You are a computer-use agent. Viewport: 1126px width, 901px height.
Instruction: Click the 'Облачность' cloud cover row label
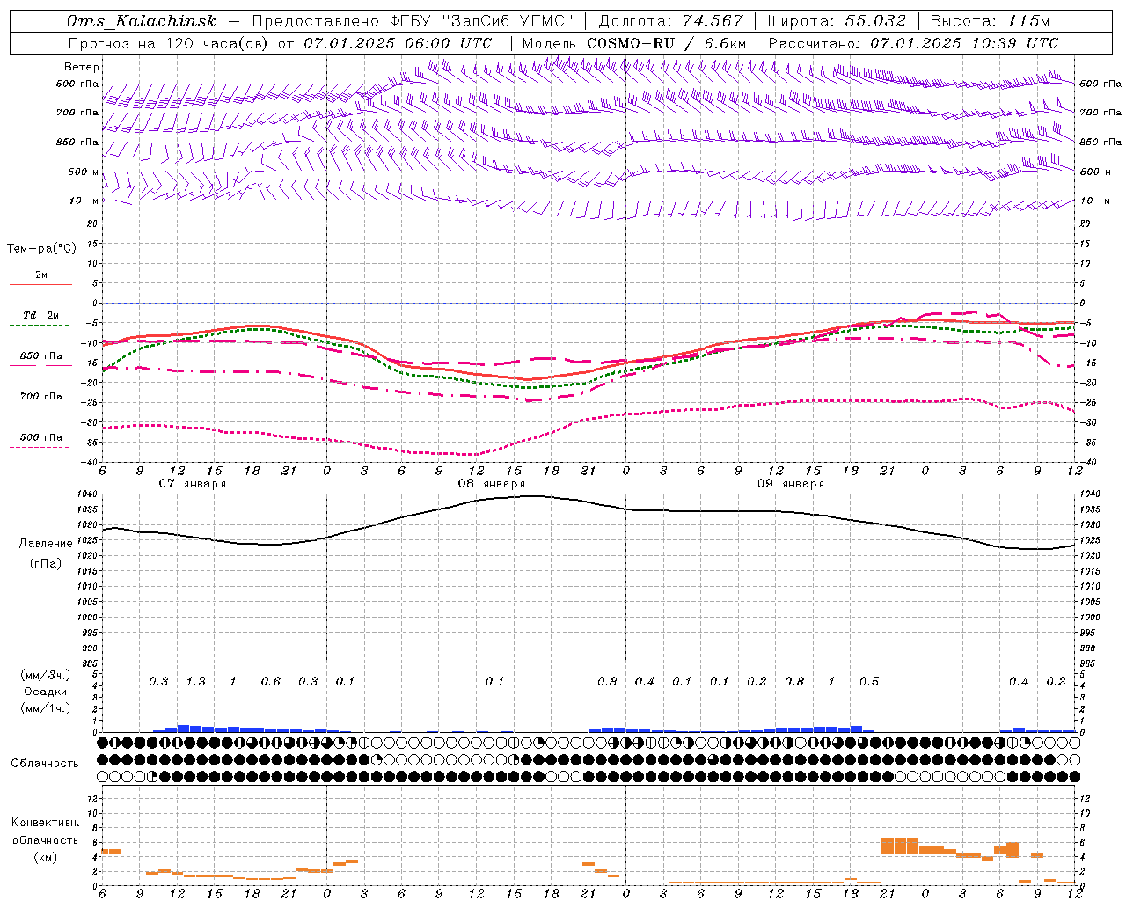pos(45,764)
